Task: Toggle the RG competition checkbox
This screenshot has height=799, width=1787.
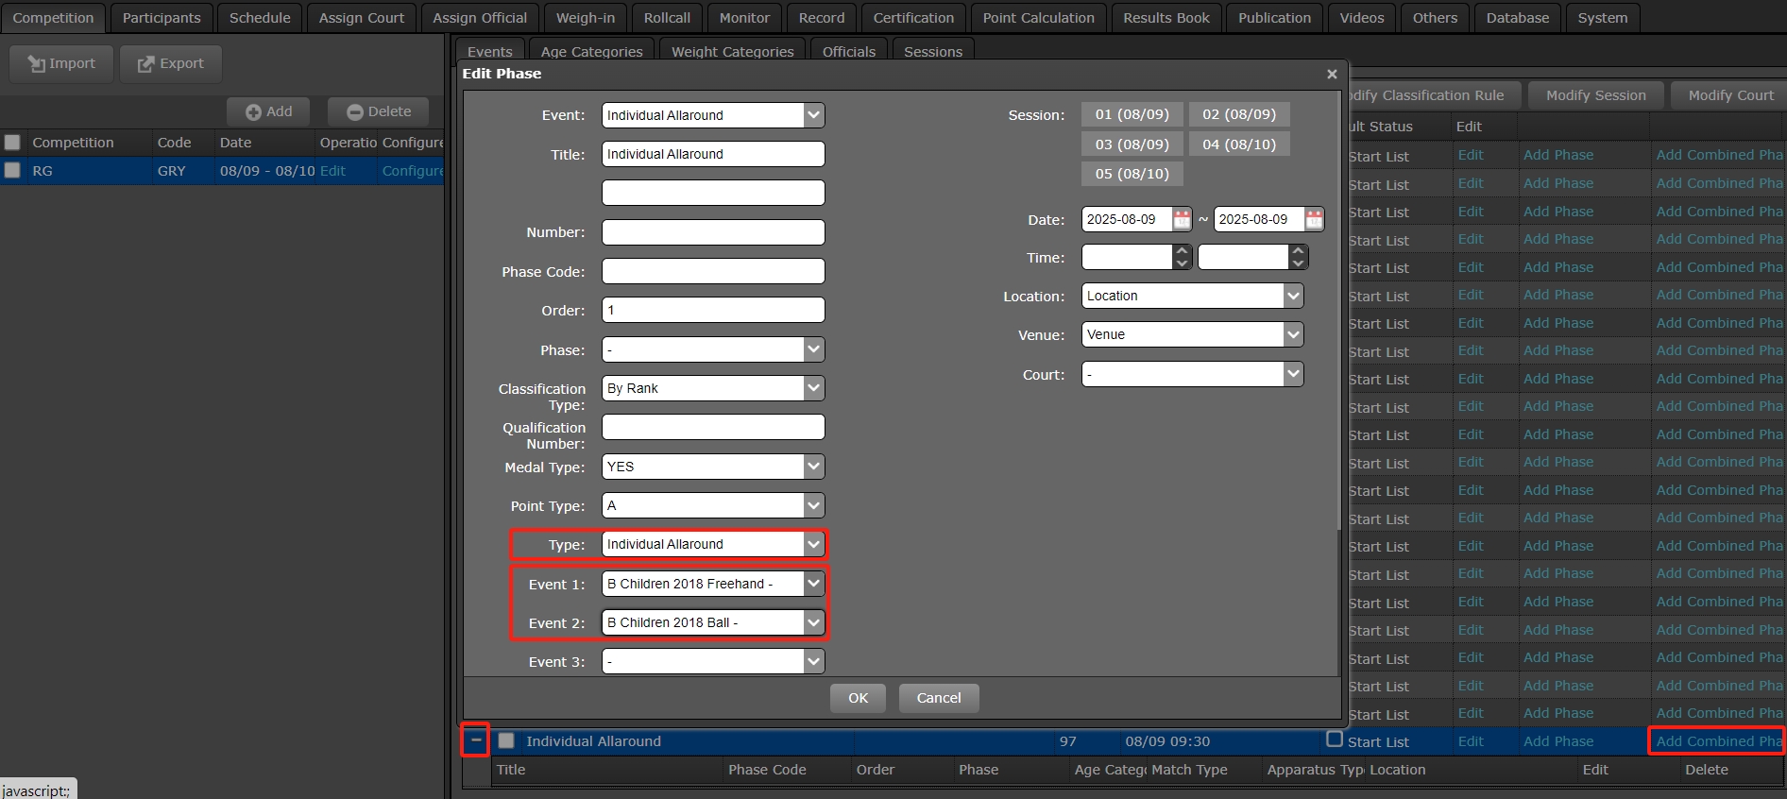Action: [13, 171]
